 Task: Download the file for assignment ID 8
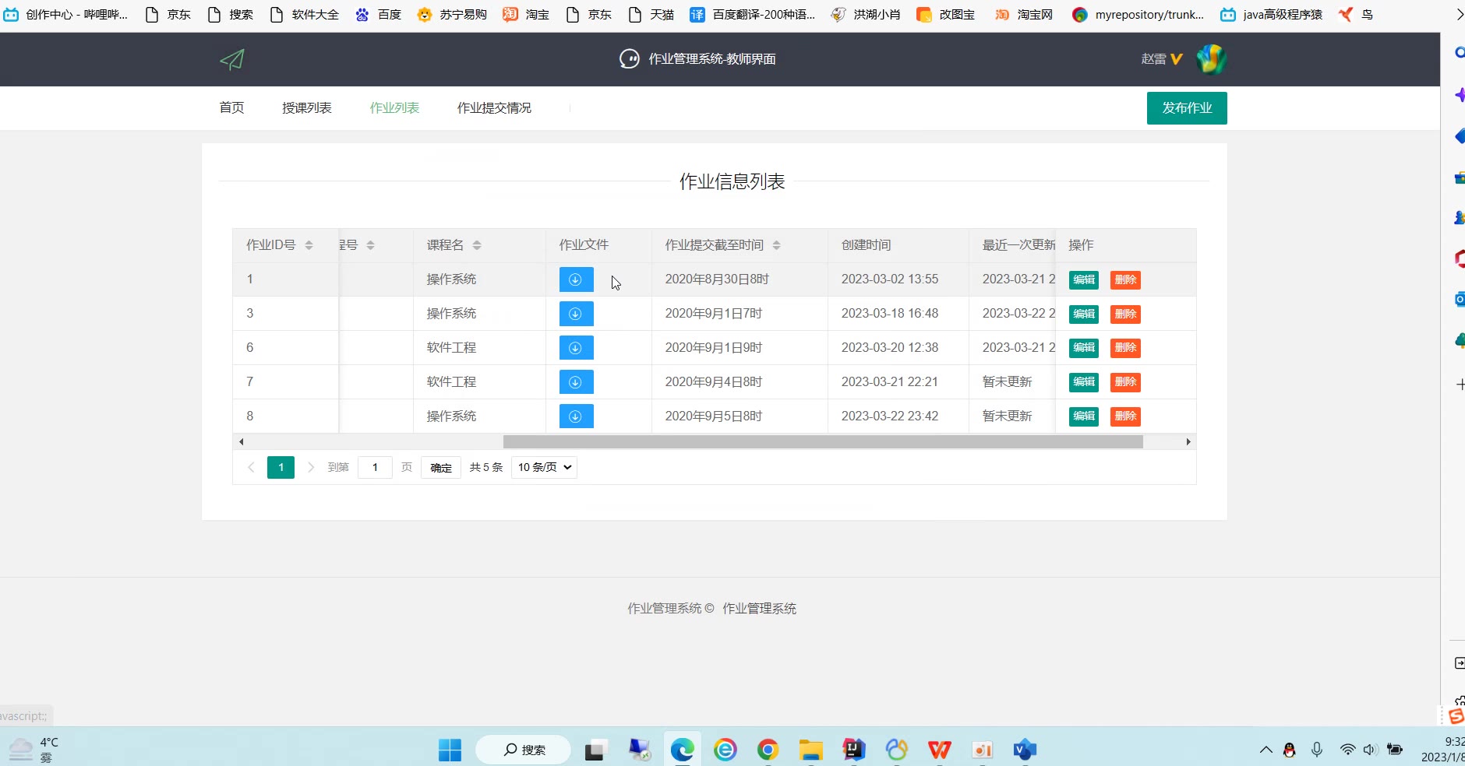576,416
